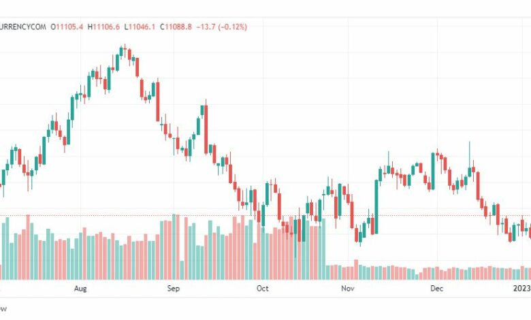The height and width of the screenshot is (320, 531).
Task: Select the highest green candle at the mid-August peak
Action: pyautogui.click(x=121, y=52)
